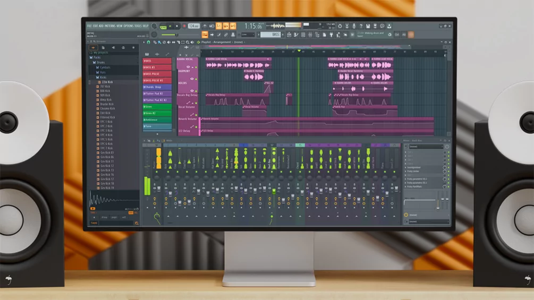Select the Chords Drop pattern
This screenshot has height=300, width=534.
pyautogui.click(x=157, y=87)
